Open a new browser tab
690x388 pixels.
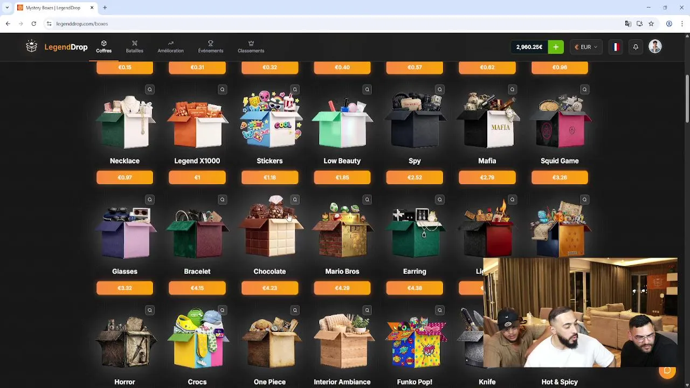click(105, 8)
